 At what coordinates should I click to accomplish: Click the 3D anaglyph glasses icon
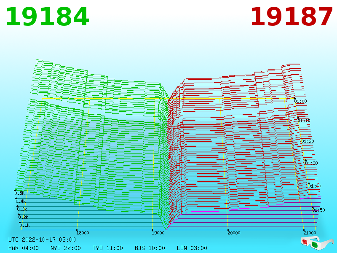317,243
